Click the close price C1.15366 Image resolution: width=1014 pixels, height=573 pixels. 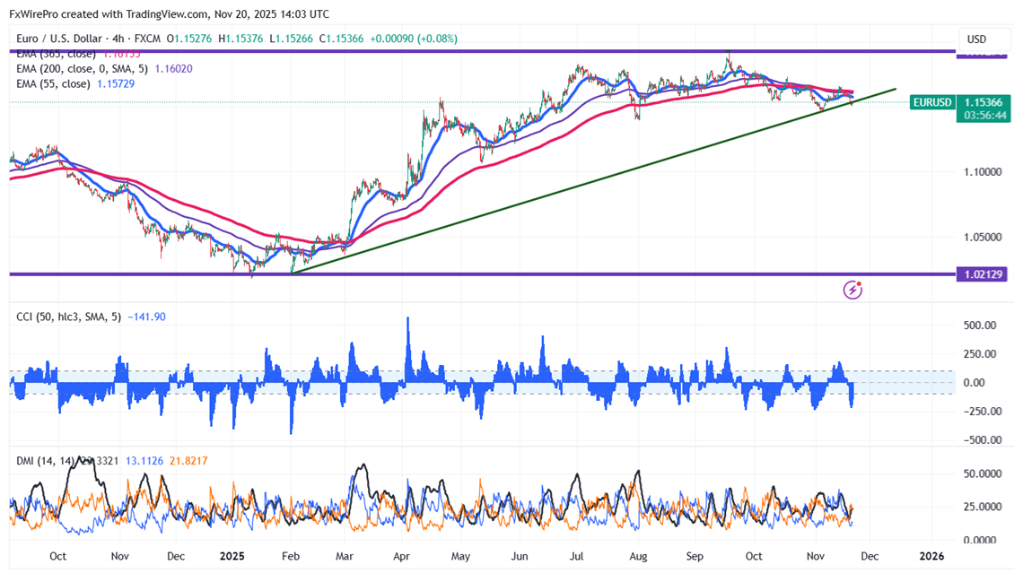point(341,39)
